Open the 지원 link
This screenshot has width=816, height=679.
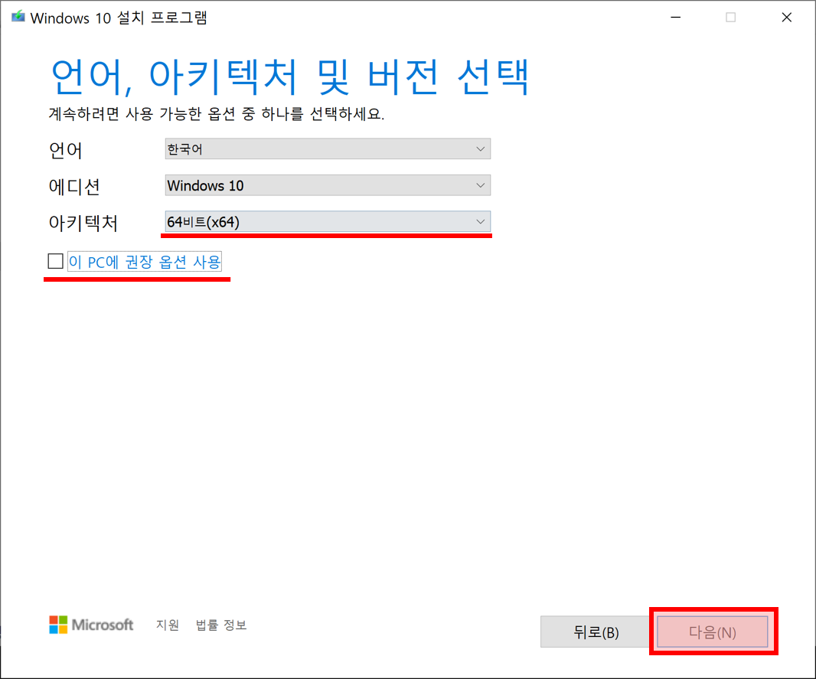(x=168, y=625)
